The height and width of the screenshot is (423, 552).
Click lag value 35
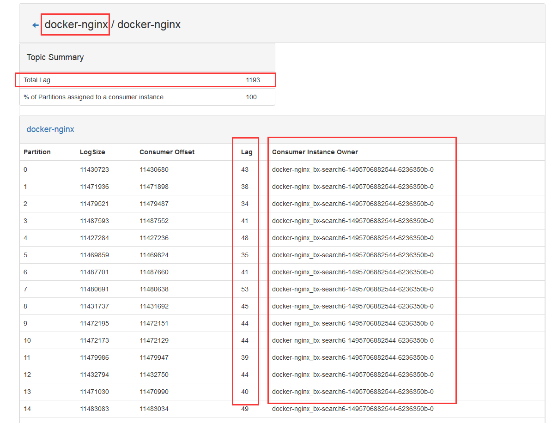click(x=245, y=255)
